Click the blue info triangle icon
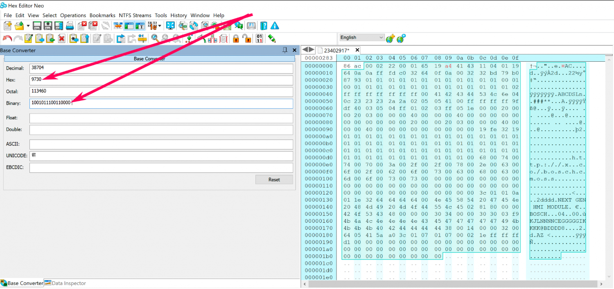 tap(275, 26)
